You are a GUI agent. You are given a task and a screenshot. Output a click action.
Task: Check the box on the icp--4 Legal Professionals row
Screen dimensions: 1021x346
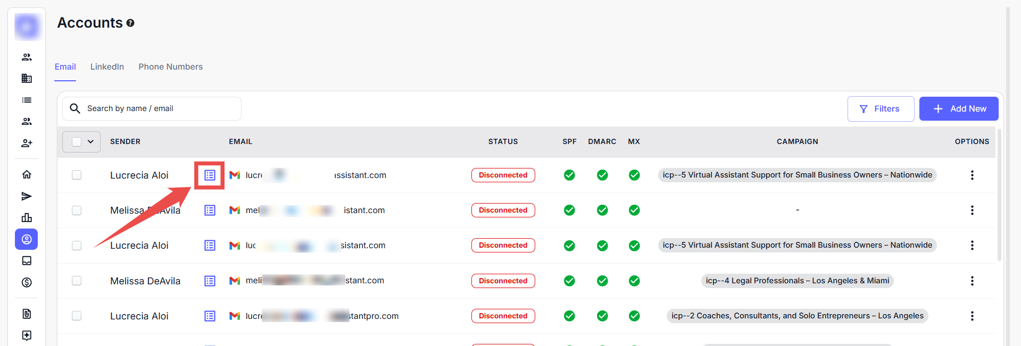(77, 281)
